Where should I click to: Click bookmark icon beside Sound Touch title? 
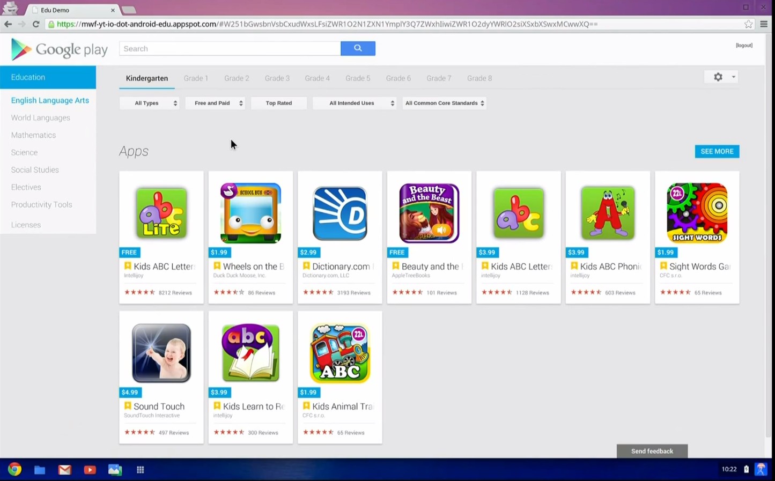[128, 406]
